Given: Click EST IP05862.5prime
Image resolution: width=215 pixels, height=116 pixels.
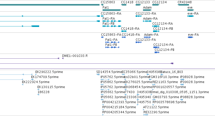Looking at the screenshot, I should point(113,82).
